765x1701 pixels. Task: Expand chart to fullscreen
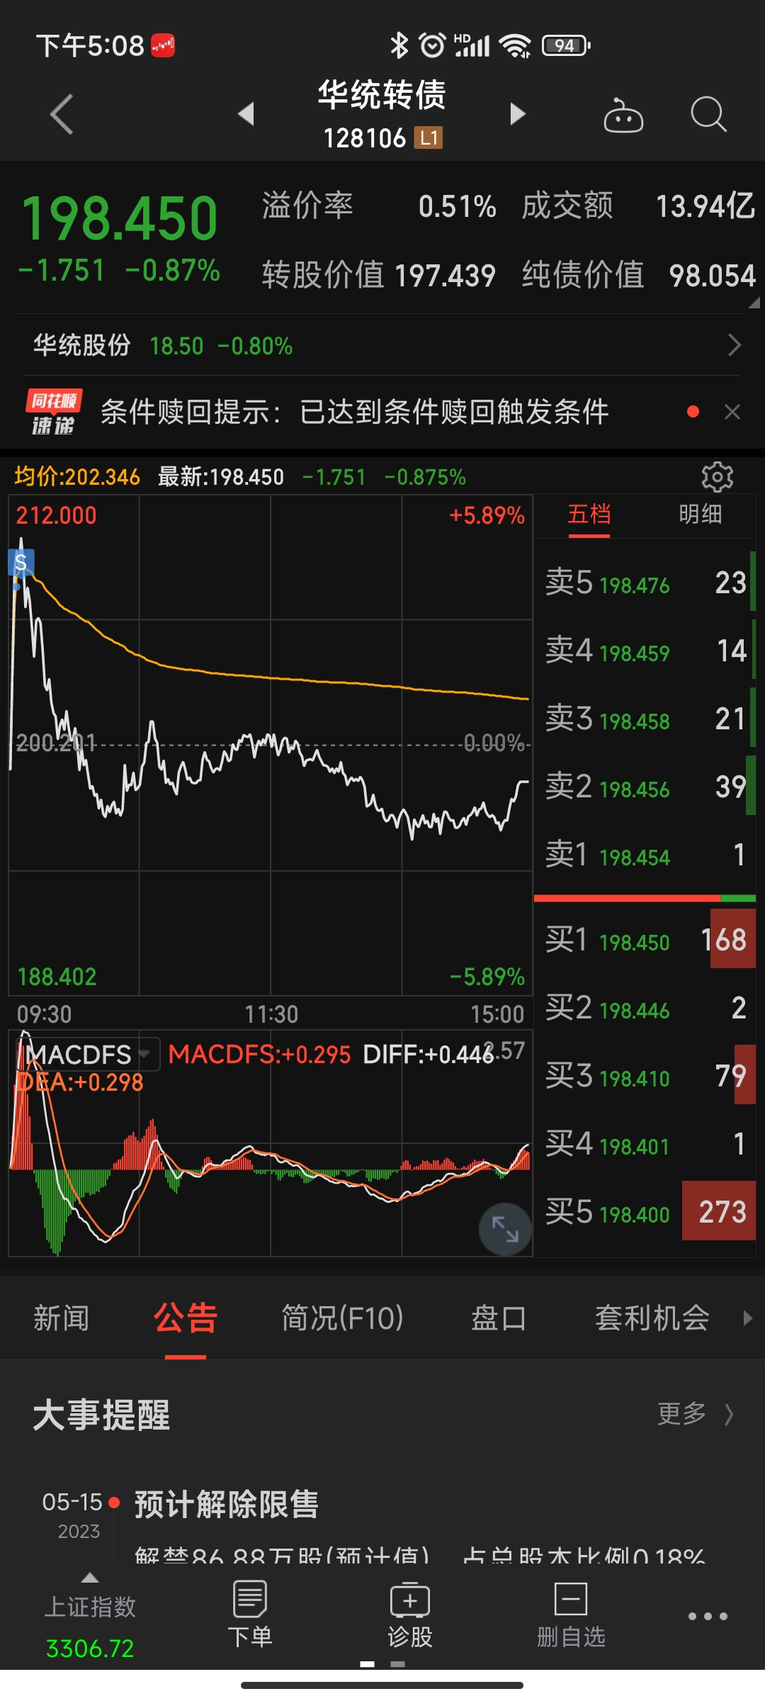(505, 1229)
